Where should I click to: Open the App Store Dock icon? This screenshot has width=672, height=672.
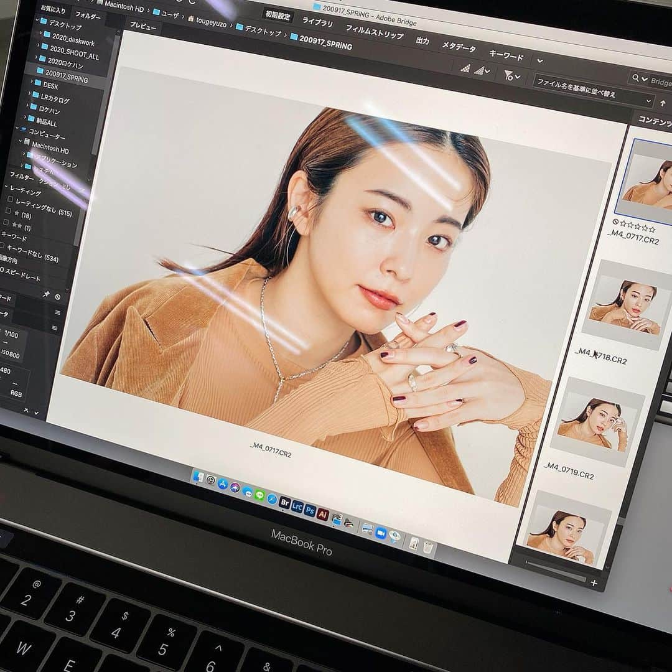222,484
